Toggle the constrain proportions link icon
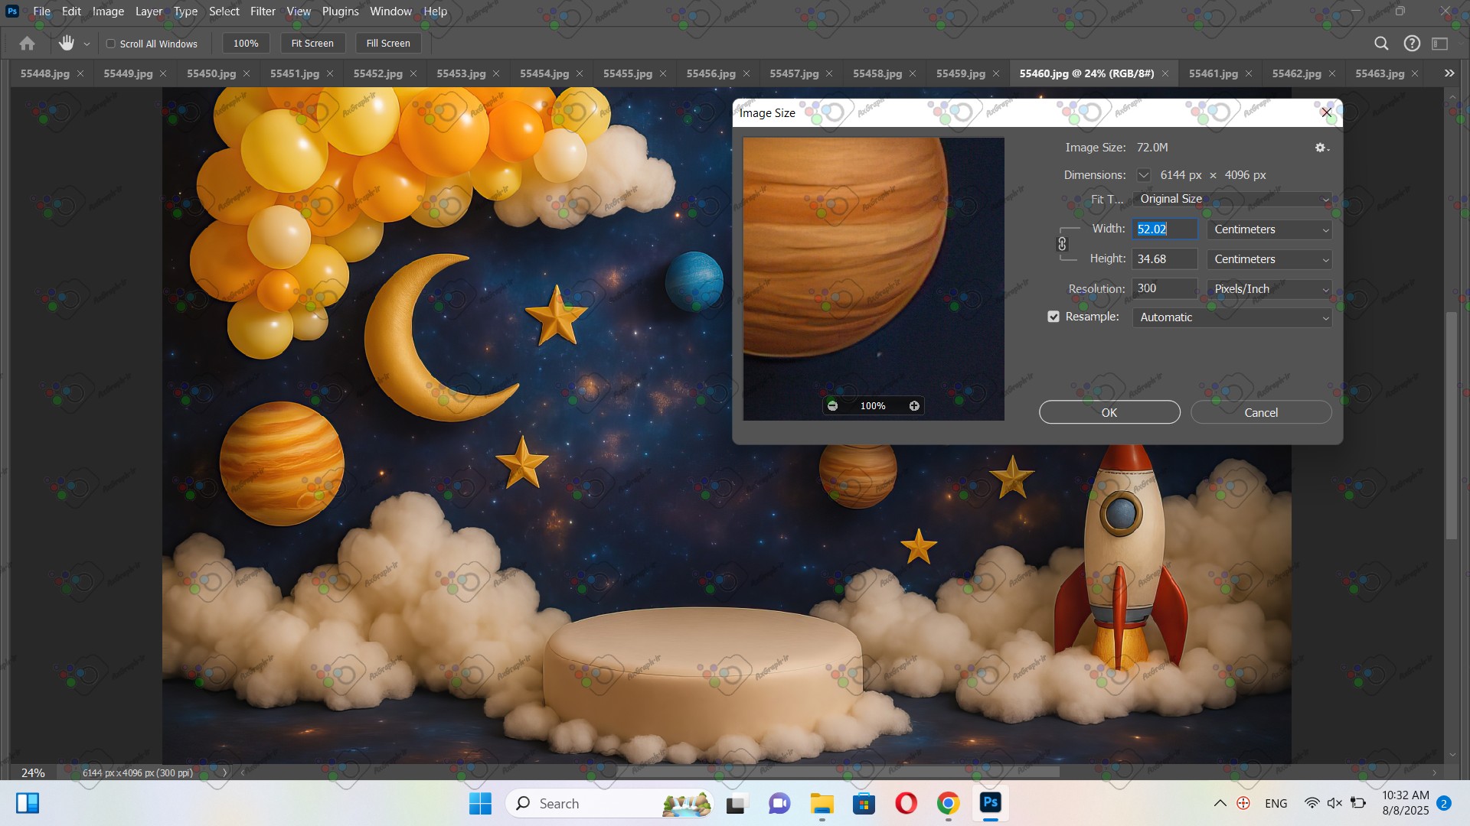 coord(1062,244)
